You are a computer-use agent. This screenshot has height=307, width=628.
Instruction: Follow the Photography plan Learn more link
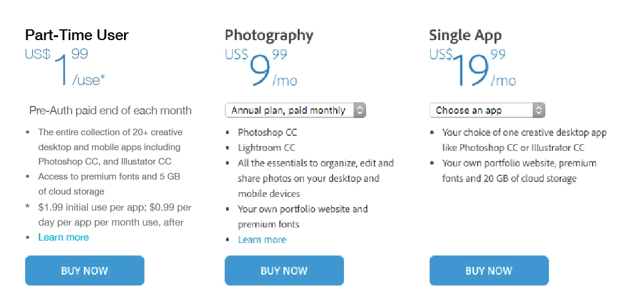coord(262,239)
